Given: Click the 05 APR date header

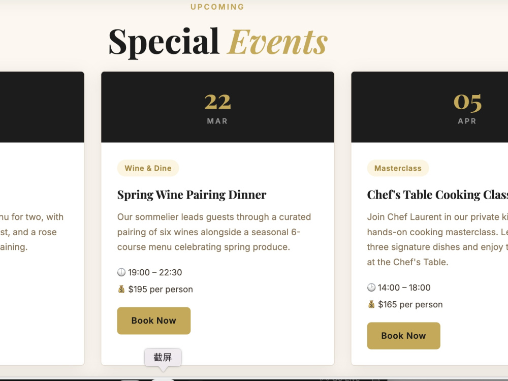Looking at the screenshot, I should pos(430,107).
